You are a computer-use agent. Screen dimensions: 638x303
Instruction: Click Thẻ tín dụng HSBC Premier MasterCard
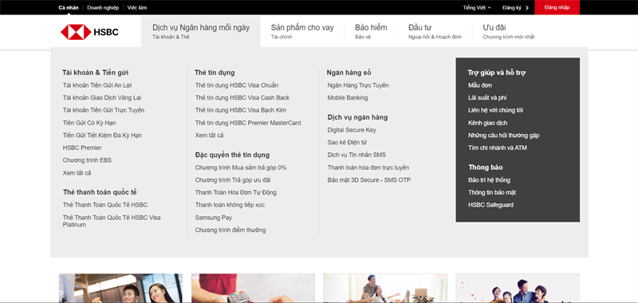[248, 123]
